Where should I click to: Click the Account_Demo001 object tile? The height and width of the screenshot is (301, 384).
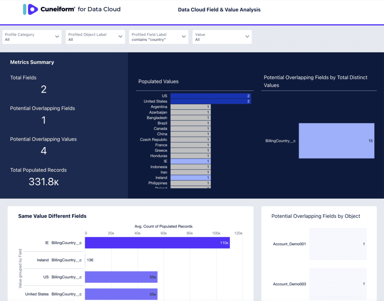point(338,244)
